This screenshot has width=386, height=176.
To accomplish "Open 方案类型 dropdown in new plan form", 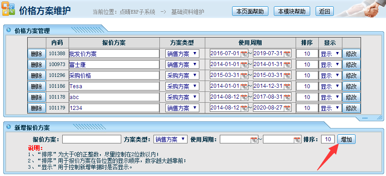I will (170, 139).
